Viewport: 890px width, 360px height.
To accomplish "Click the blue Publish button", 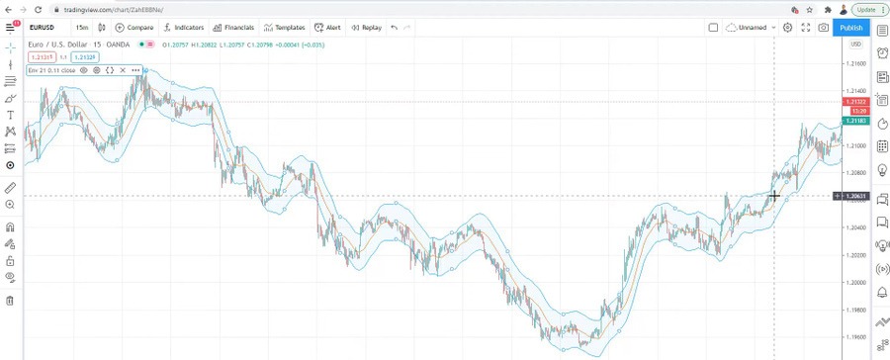I will [x=850, y=28].
